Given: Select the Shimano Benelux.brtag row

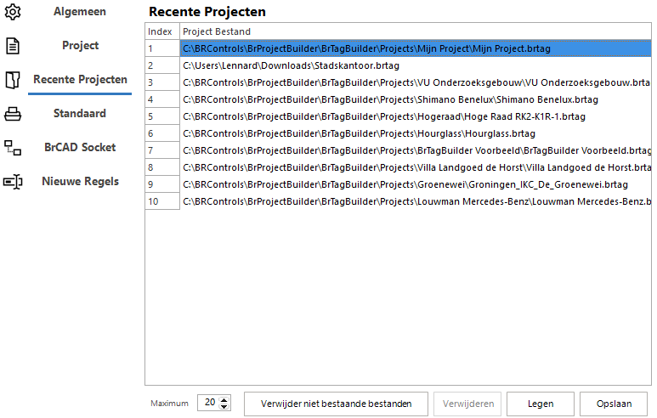Looking at the screenshot, I should click(416, 99).
